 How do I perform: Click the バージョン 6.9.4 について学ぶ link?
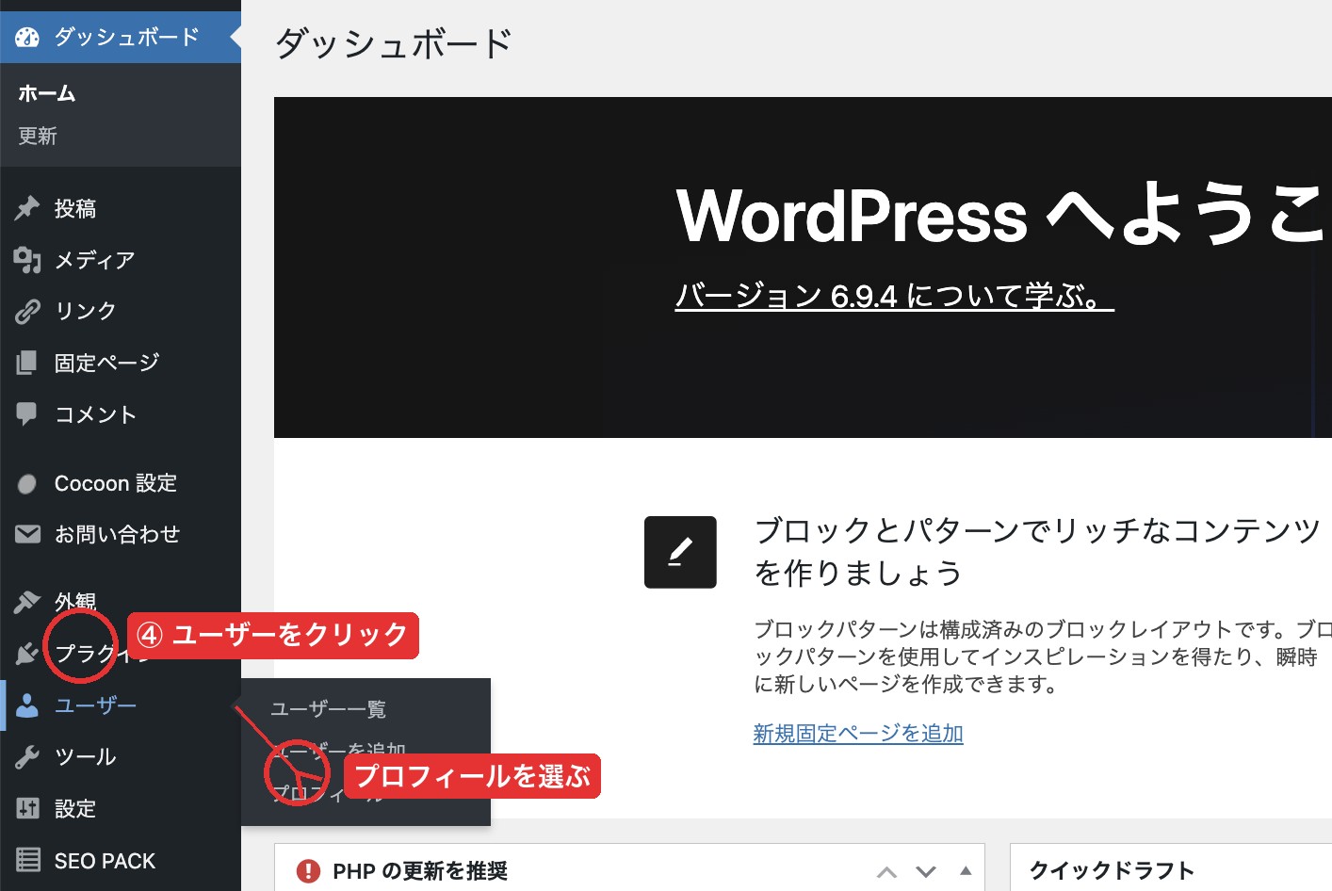point(894,296)
